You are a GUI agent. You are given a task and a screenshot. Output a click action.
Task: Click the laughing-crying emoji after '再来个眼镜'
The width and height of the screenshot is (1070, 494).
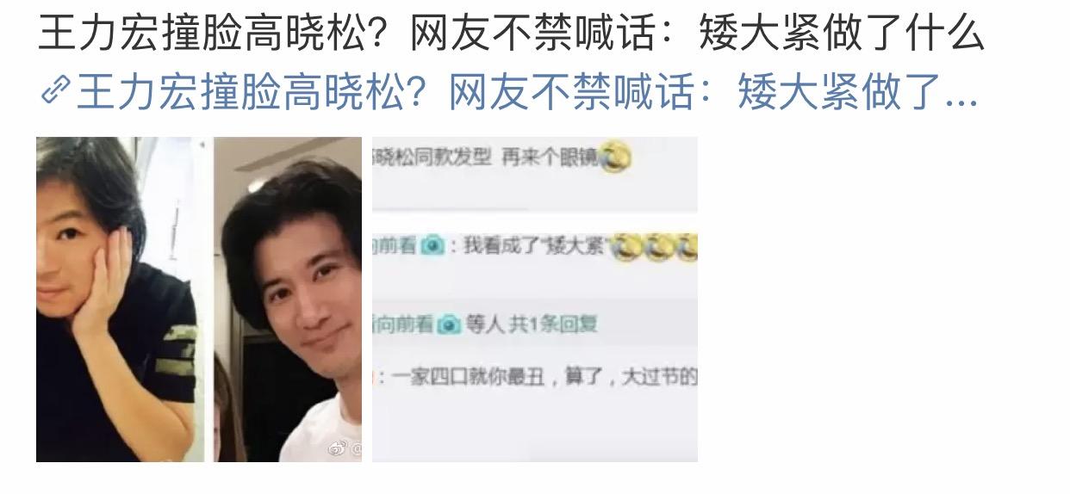tap(614, 157)
